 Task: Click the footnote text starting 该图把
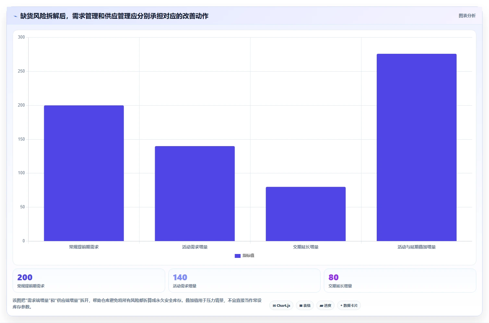[x=137, y=304]
